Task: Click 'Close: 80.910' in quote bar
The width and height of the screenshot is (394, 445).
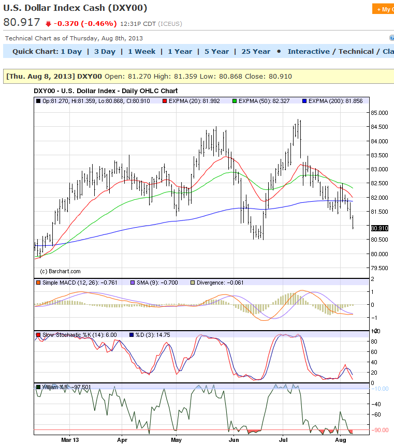Action: [268, 77]
